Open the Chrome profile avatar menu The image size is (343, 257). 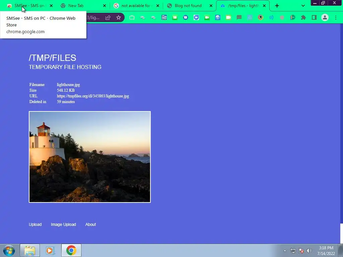click(x=325, y=17)
